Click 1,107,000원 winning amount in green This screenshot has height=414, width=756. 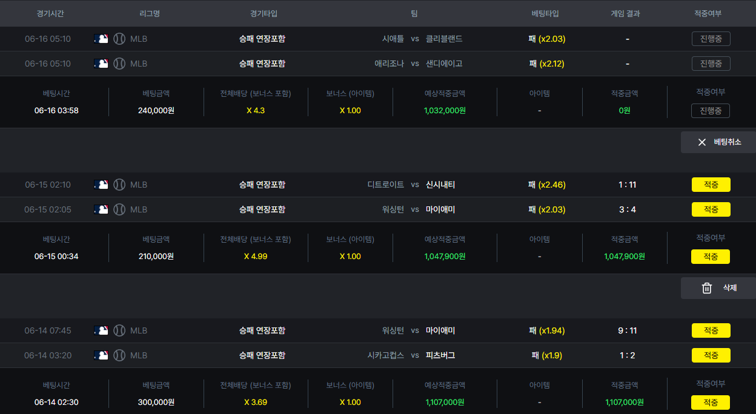click(x=624, y=402)
